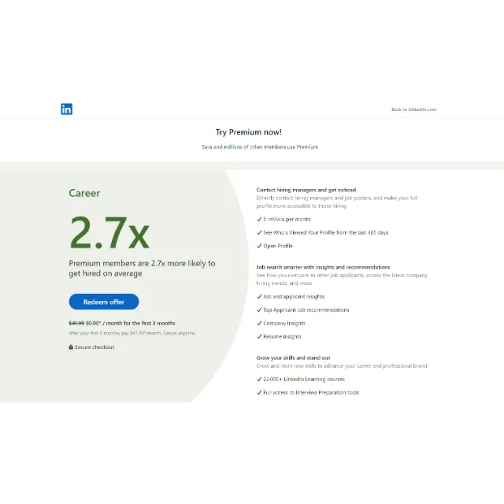
Task: Click the checkmark beside 'Top Applicant Job recommendations'
Action: coord(259,309)
